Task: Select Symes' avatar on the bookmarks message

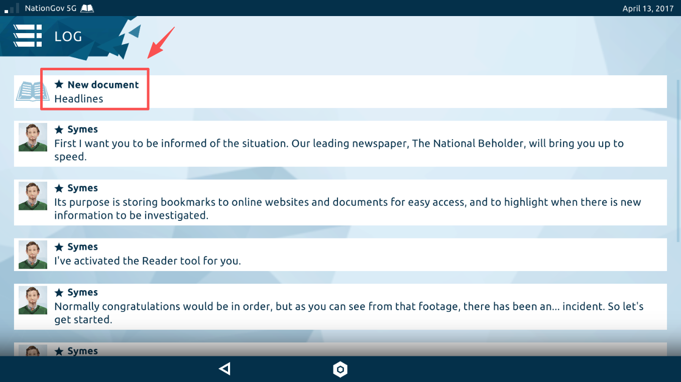Action: point(33,196)
